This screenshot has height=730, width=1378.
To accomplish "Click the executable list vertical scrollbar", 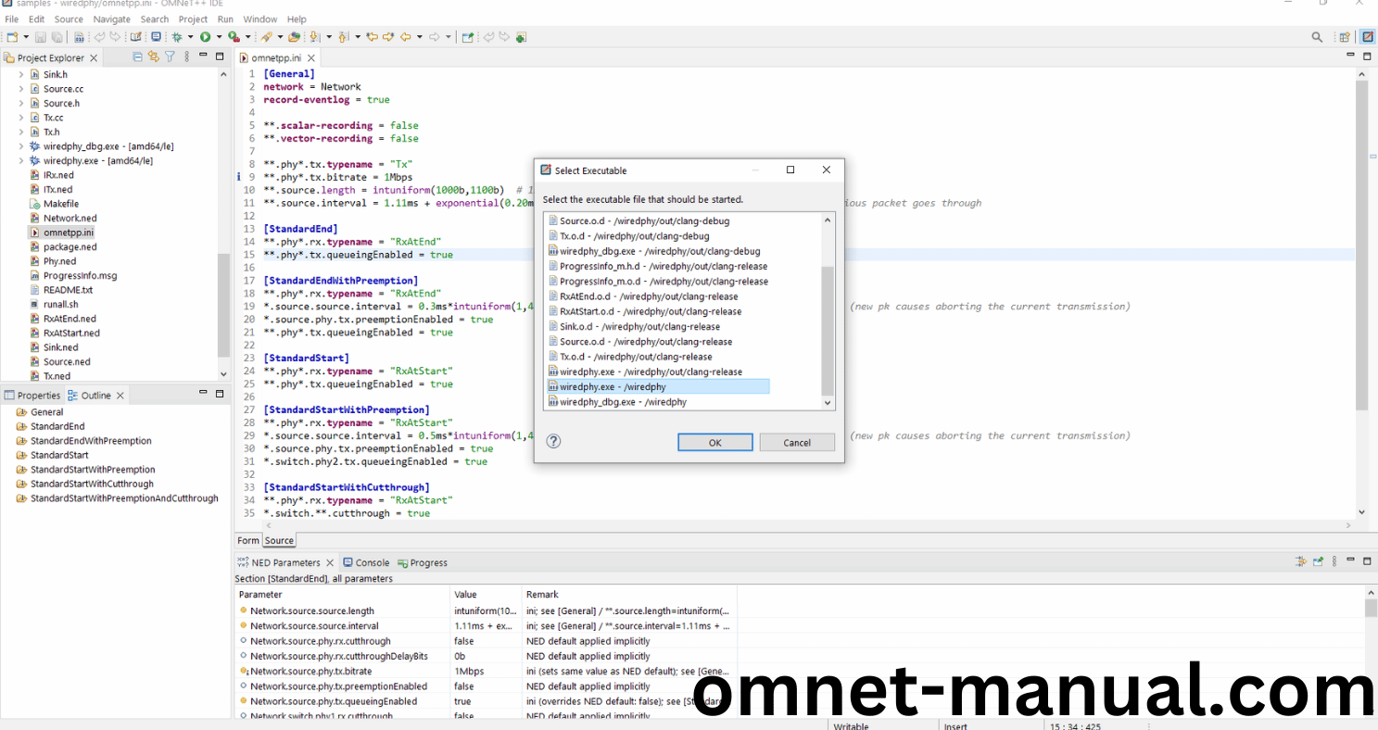I will coord(828,329).
